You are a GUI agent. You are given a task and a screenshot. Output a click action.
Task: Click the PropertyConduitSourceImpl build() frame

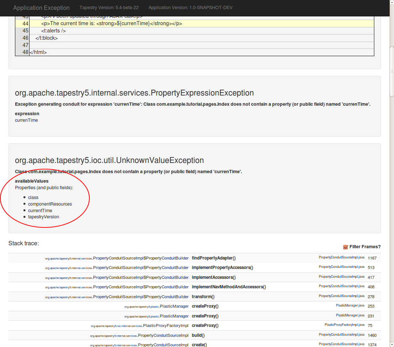198,335
